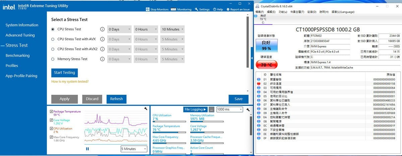Screen dimensions: 402x156
Task: Click the status dot for attribute 0C
Action: (x=258, y=126)
